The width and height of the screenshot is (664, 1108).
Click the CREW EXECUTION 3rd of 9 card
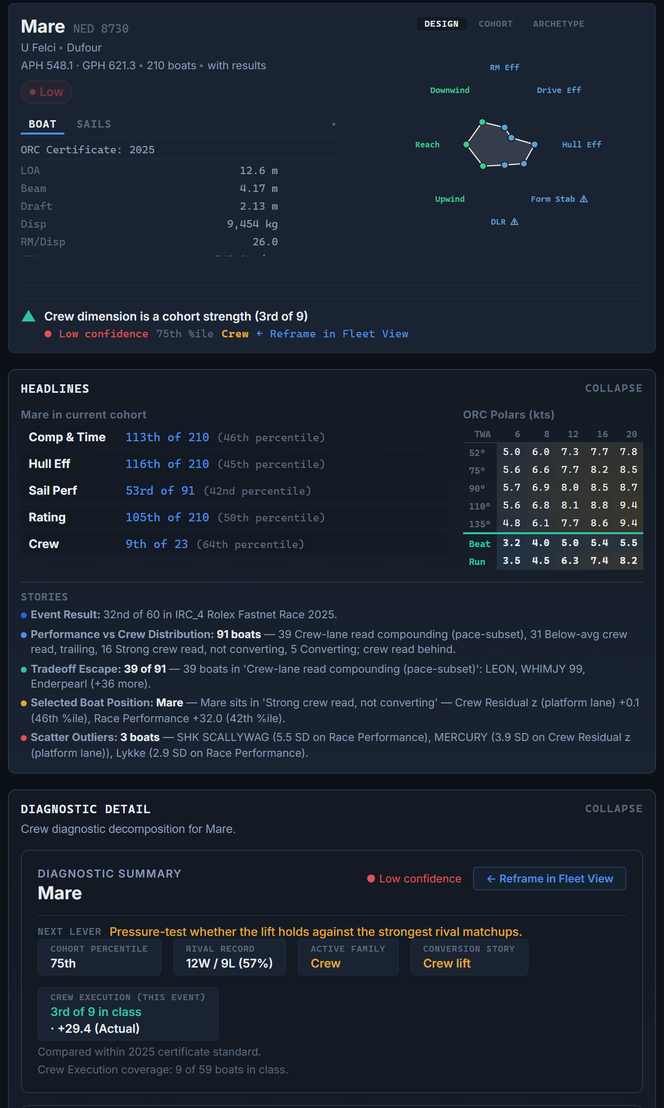[x=128, y=1014]
